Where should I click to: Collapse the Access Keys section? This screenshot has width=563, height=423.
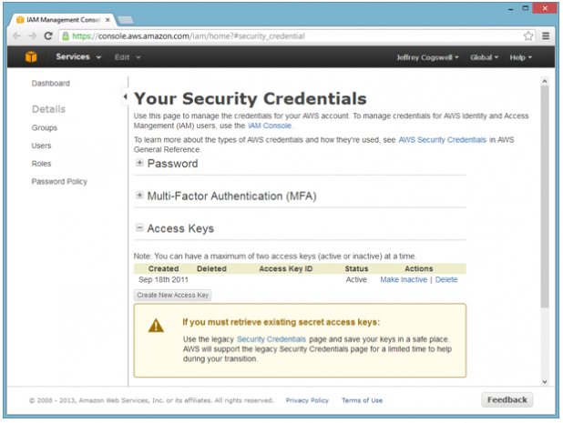139,229
